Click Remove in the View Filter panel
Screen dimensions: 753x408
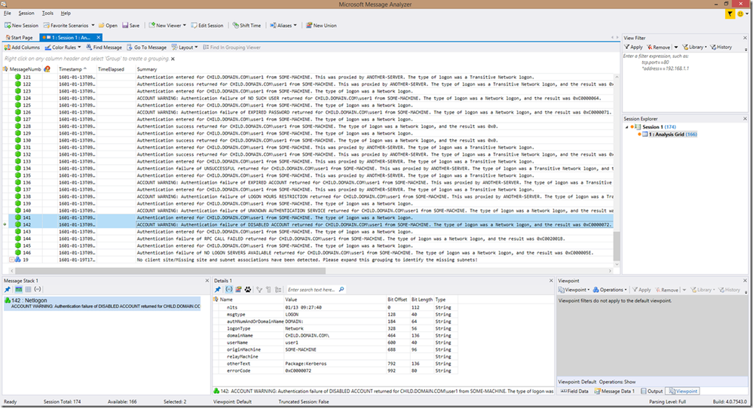click(658, 47)
